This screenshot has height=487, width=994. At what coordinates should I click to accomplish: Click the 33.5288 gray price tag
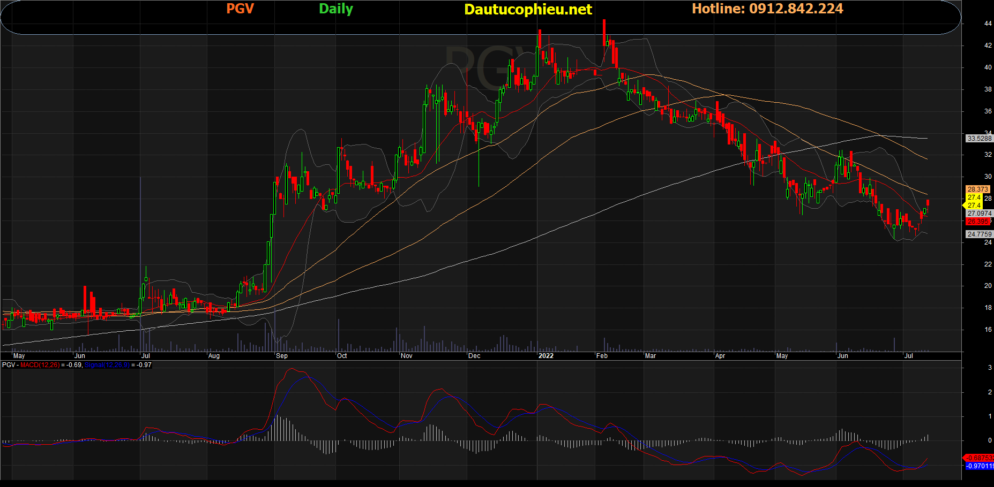(979, 139)
